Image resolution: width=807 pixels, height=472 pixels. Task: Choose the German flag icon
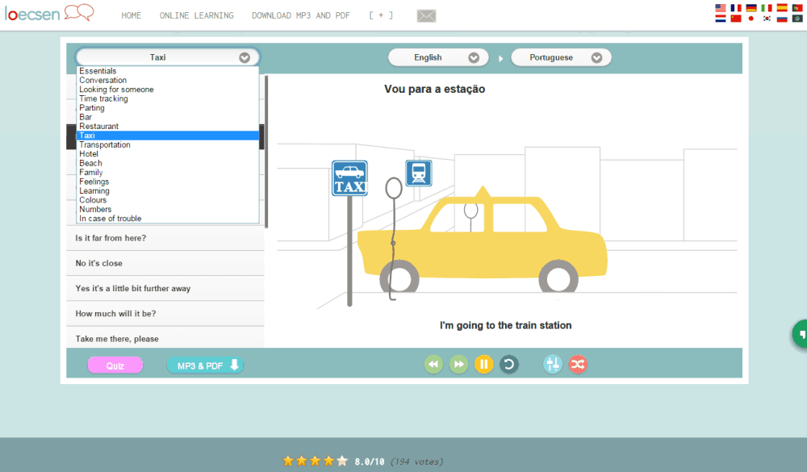point(751,8)
